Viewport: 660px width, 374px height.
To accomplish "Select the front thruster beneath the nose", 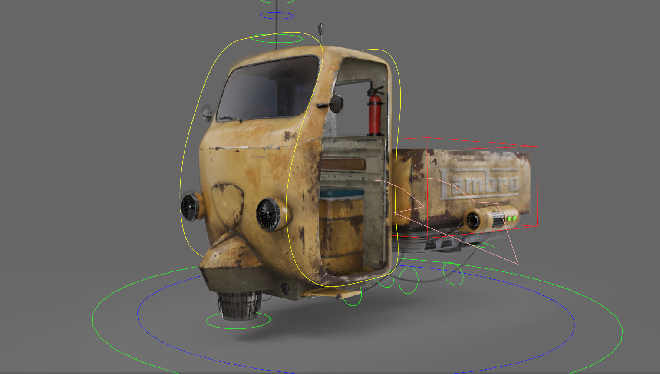I will [x=238, y=306].
